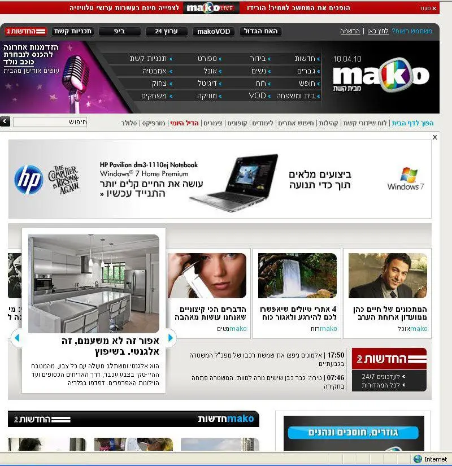Click the חיפוש אתרים link
452x466 pixels.
point(296,123)
